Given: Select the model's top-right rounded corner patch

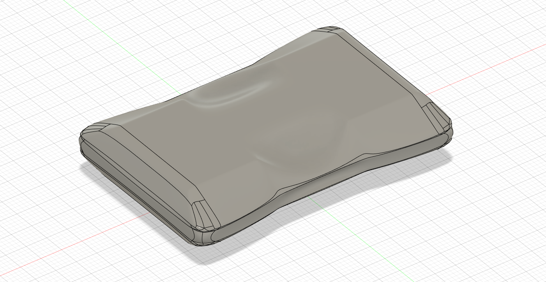Looking at the screenshot, I should pos(330,30).
